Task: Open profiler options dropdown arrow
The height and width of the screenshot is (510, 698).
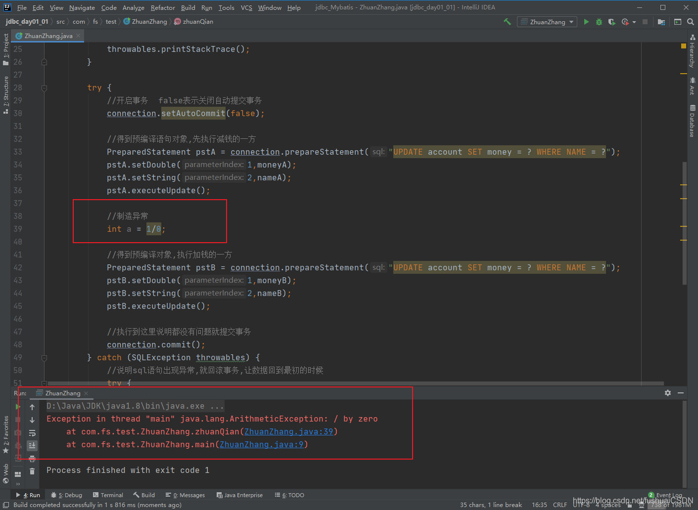Action: point(634,22)
